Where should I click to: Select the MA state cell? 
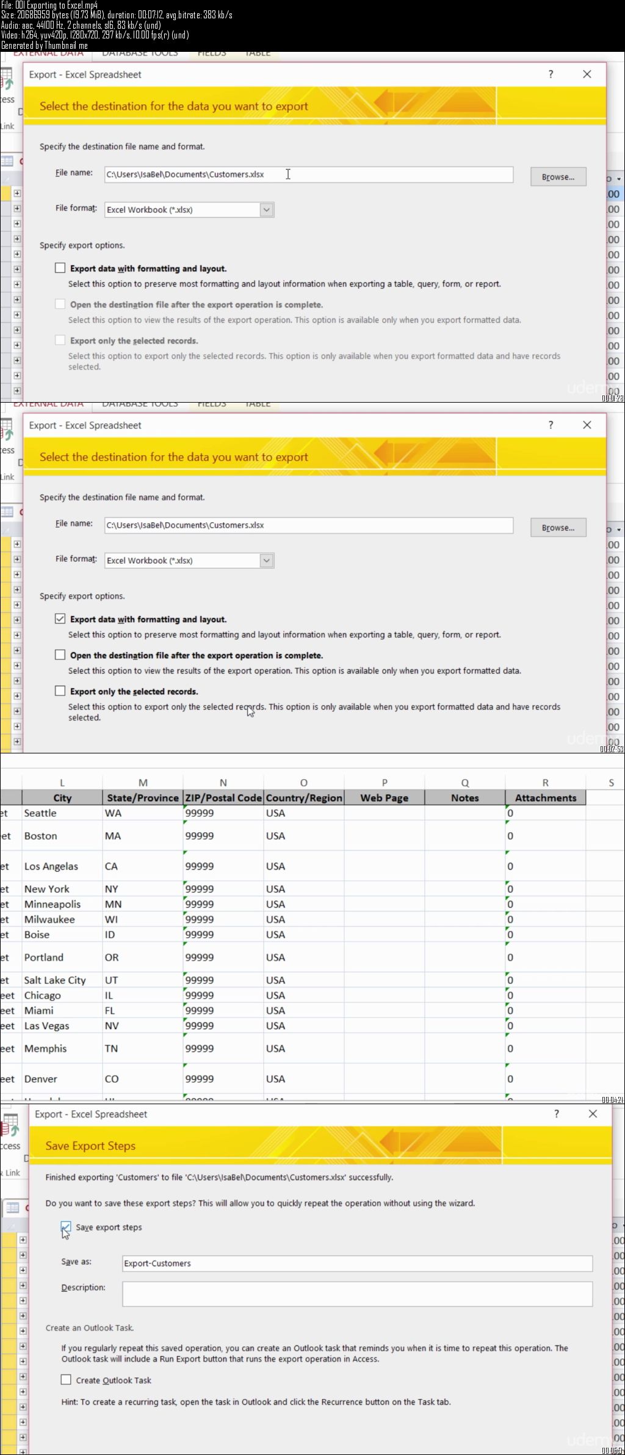143,836
